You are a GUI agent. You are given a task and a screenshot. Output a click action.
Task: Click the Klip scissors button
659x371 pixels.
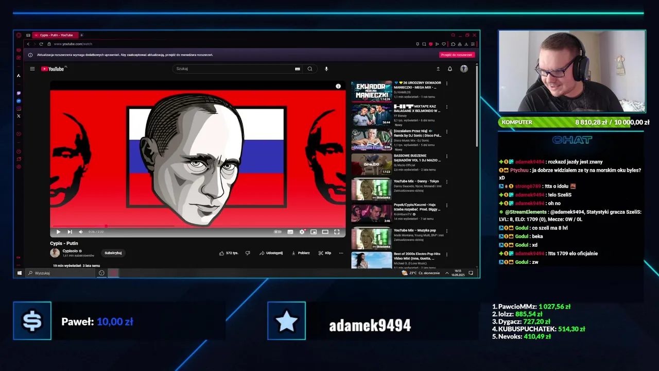point(325,253)
